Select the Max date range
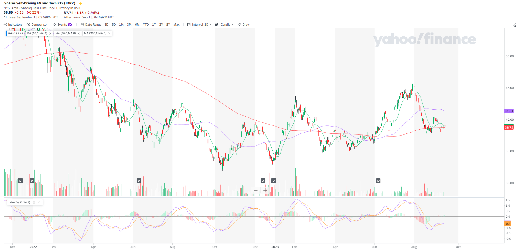The image size is (516, 250). [177, 25]
